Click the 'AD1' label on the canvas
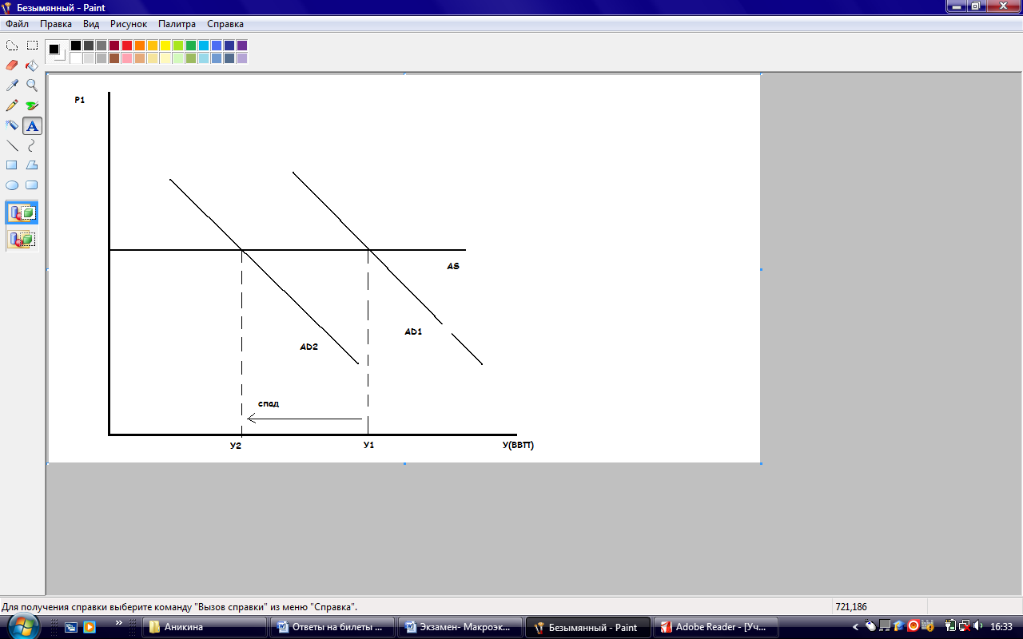The height and width of the screenshot is (639, 1023). (x=413, y=331)
